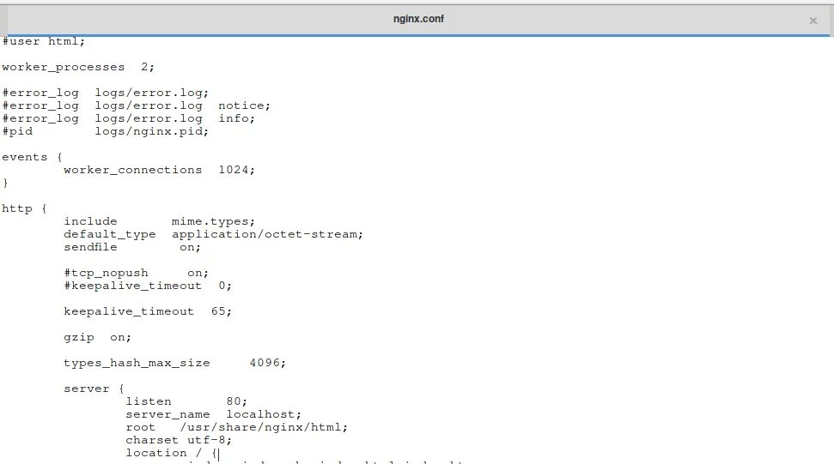Click the '#pid logs/nginx.pid;' line
The width and height of the screenshot is (834, 464).
[x=106, y=132]
